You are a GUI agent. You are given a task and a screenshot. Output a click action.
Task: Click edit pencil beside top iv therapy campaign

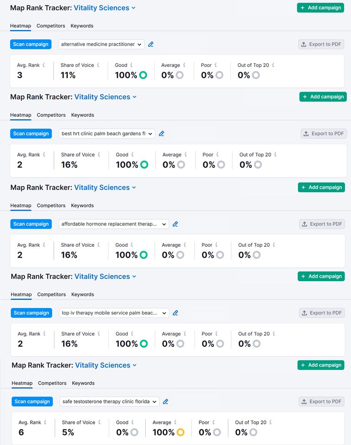(175, 313)
